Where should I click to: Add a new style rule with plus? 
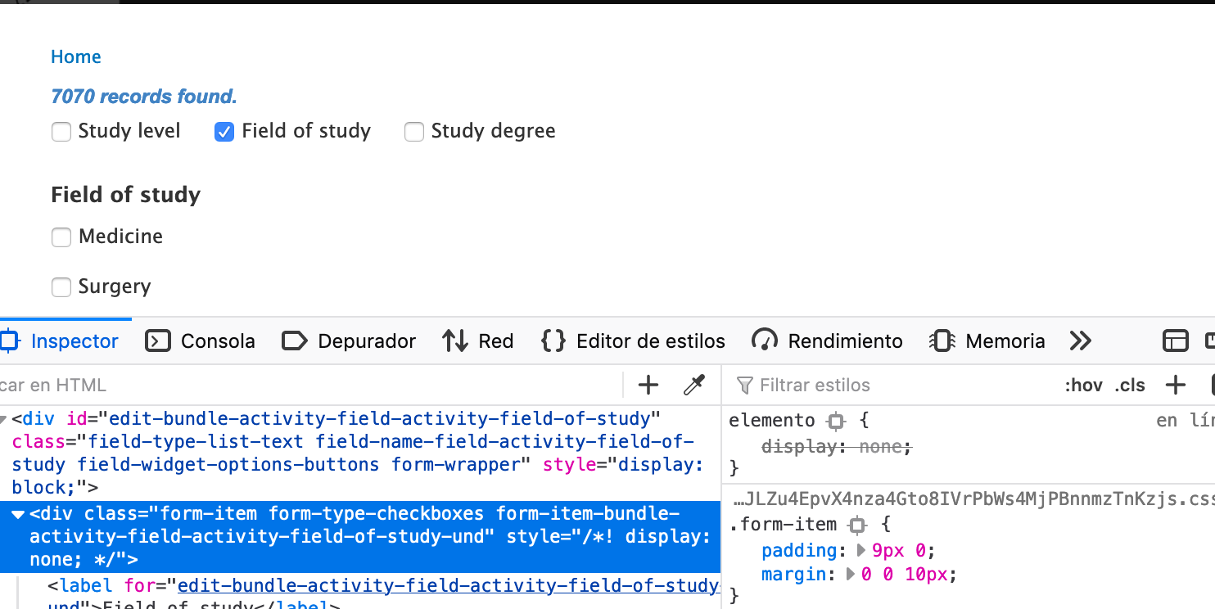point(1176,386)
